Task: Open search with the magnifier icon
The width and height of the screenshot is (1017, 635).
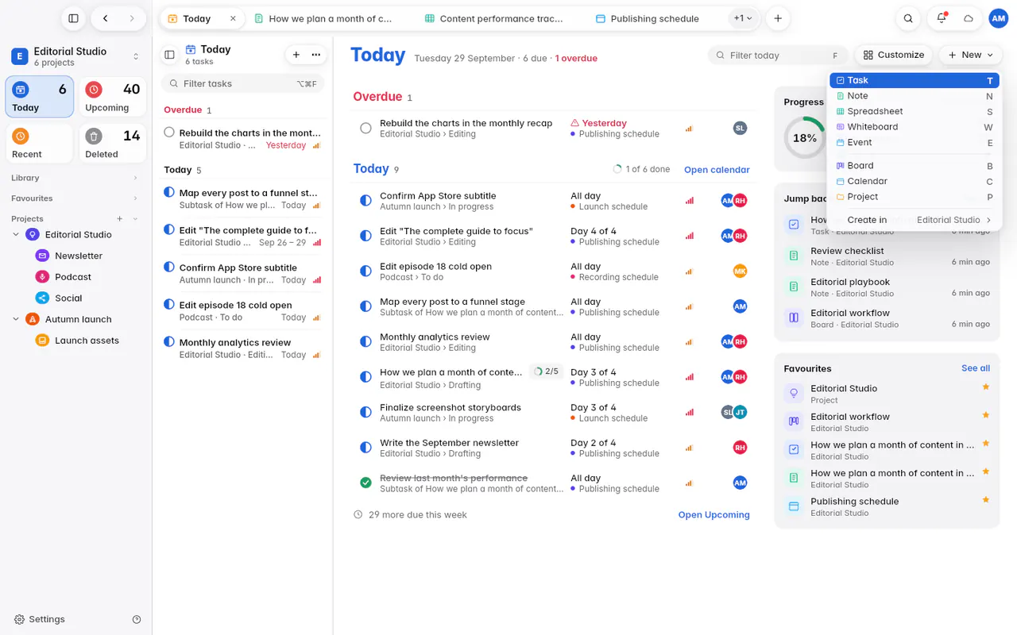Action: coord(908,18)
